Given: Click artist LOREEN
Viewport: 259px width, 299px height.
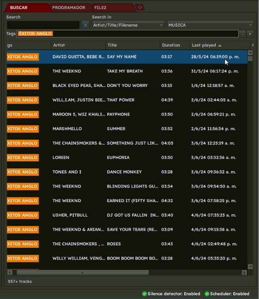Looking at the screenshot, I should tap(61, 158).
